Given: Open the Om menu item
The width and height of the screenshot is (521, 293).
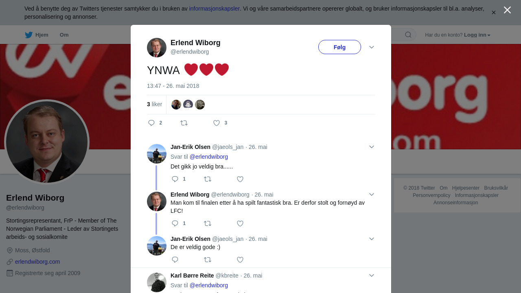Looking at the screenshot, I should [x=64, y=35].
